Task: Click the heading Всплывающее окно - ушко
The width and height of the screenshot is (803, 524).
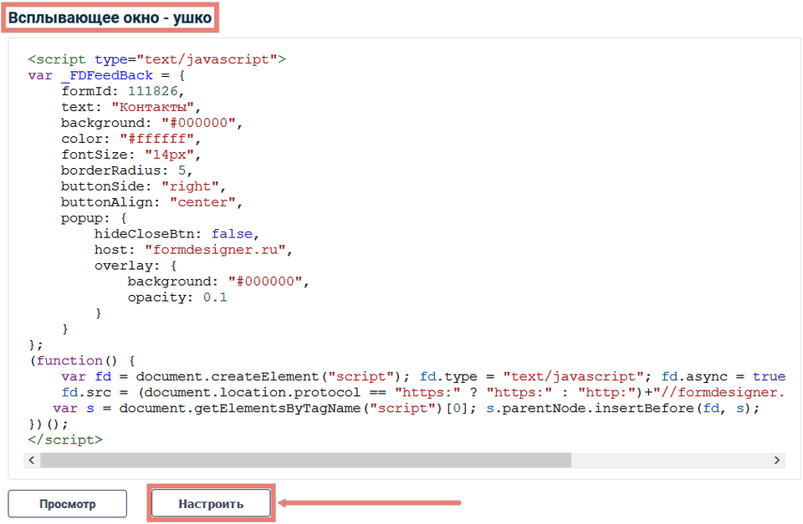Action: click(110, 17)
